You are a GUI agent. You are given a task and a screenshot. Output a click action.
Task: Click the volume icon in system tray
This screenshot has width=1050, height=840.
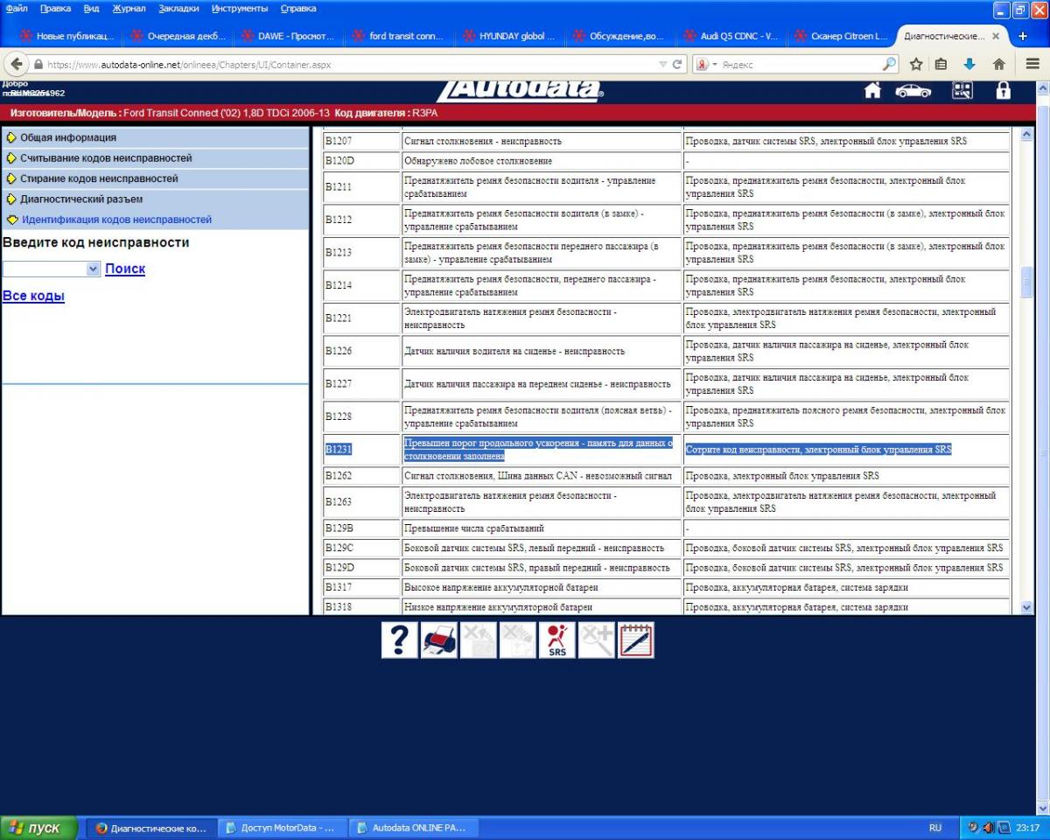point(989,828)
